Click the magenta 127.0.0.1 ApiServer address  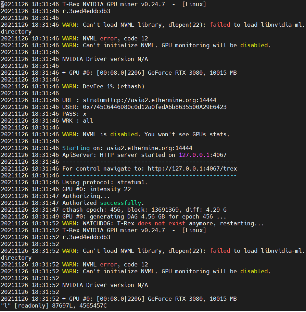(194, 155)
